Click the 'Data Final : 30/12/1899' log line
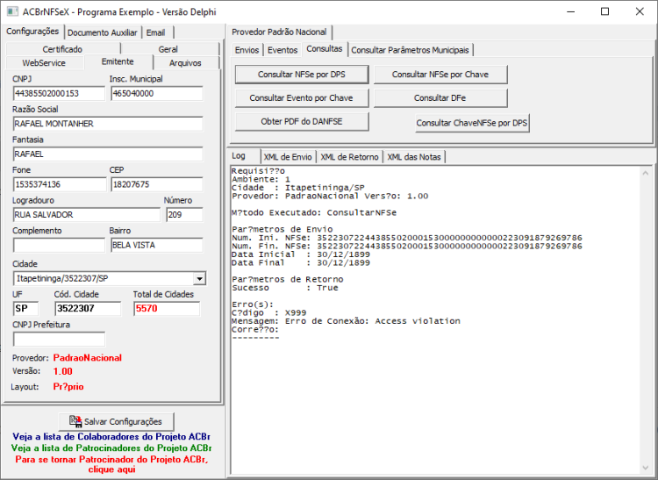 pyautogui.click(x=301, y=263)
